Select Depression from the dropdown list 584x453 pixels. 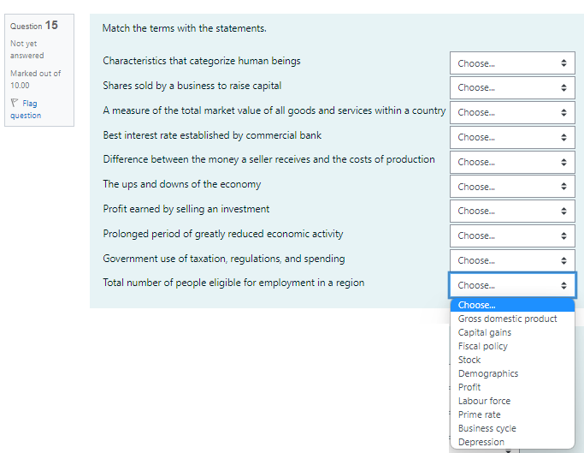[x=512, y=442]
